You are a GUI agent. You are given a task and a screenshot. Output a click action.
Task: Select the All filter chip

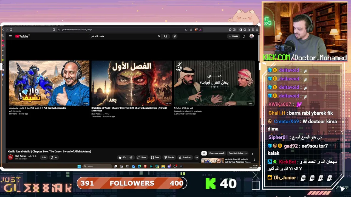pyautogui.click(x=204, y=153)
